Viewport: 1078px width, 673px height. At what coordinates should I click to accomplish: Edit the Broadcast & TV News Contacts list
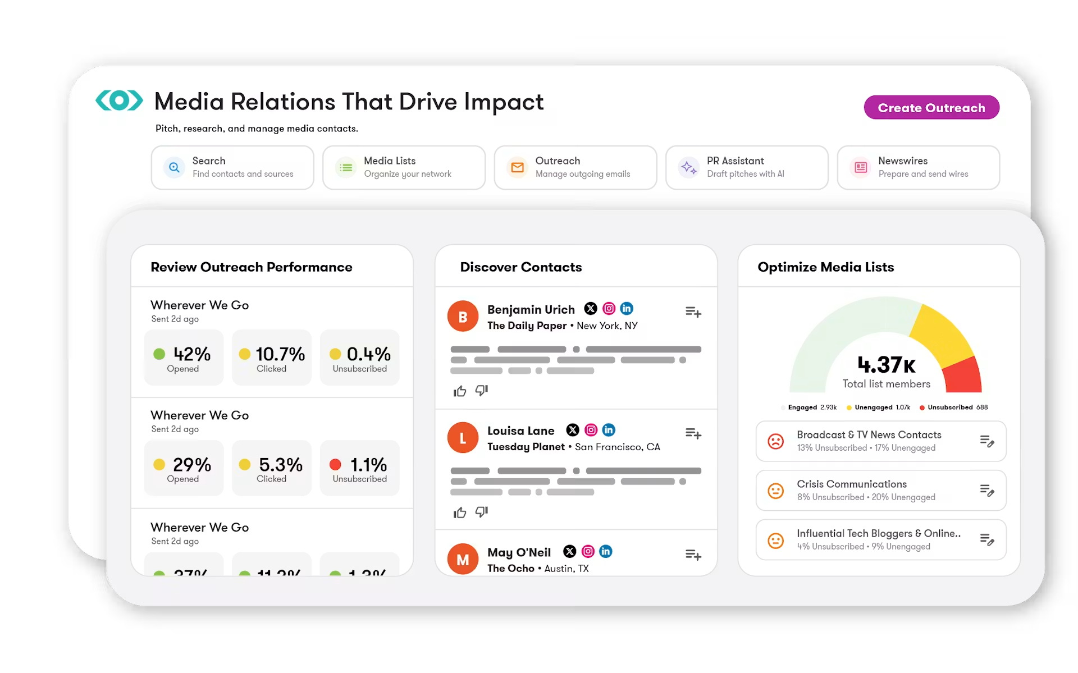pyautogui.click(x=987, y=441)
